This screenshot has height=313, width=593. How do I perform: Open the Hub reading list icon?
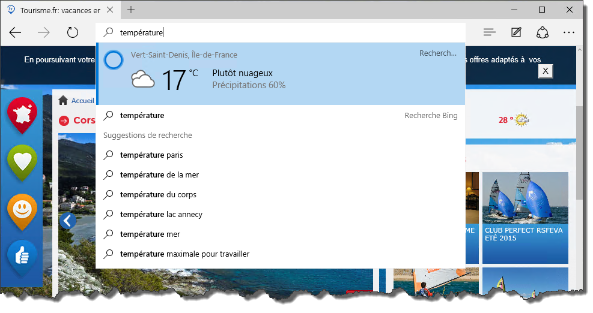(x=490, y=32)
